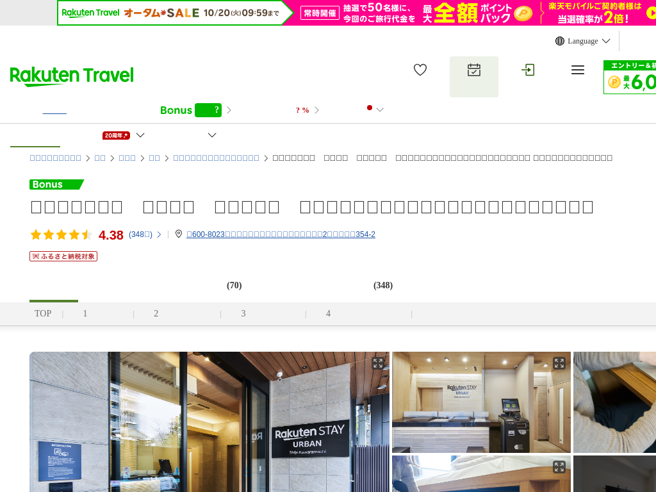Click the red 20周年 badge
Viewport: 656px width, 492px height.
117,136
